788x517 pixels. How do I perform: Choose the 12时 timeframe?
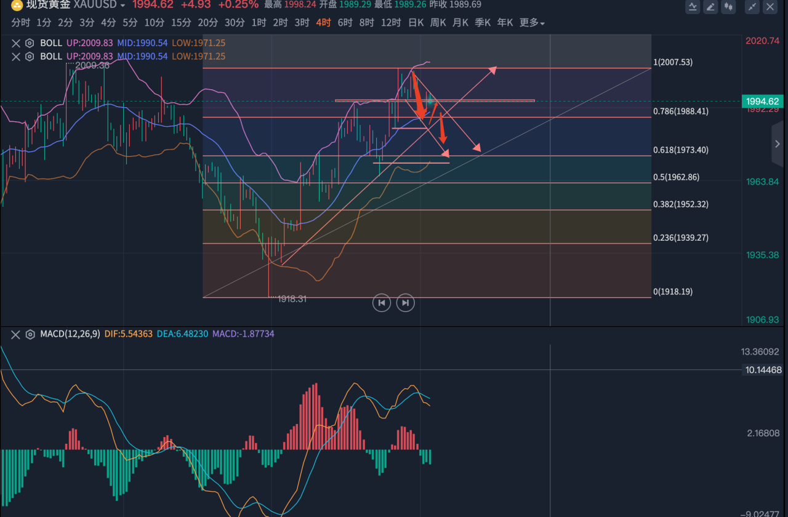coord(391,23)
